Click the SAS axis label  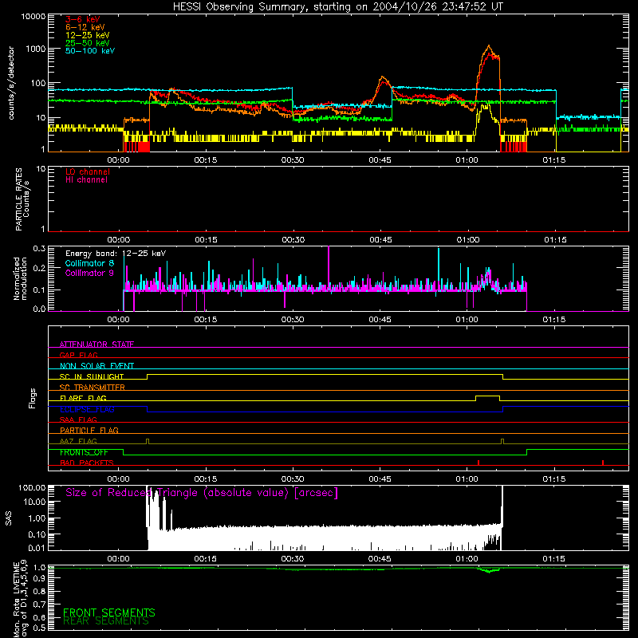(x=8, y=518)
